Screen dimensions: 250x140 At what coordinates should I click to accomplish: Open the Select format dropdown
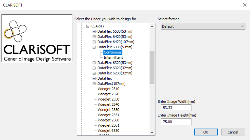[203, 26]
